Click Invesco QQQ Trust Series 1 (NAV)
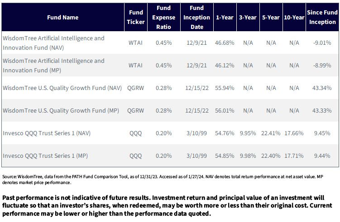 coord(46,133)
